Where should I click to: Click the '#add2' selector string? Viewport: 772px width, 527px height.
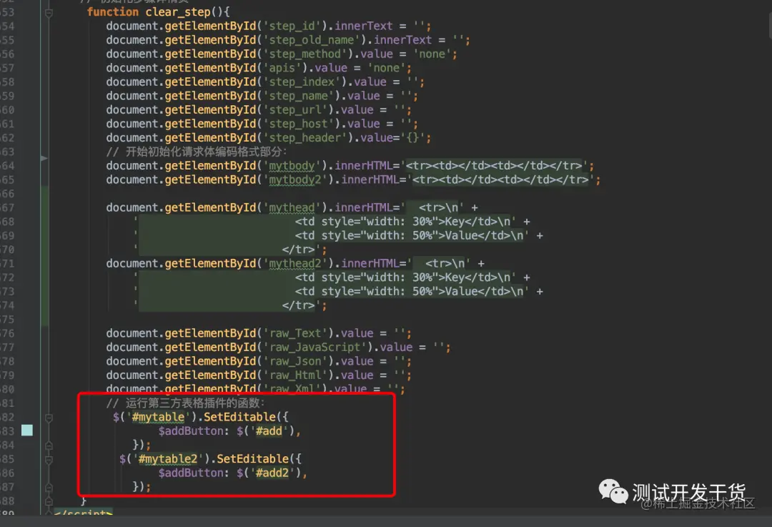tap(272, 473)
